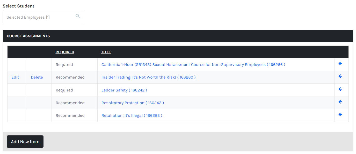
Task: Click the COURSE ASSIGNMENTS panel heading
Action: 28,36
